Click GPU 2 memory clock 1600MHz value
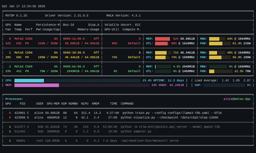This screenshot has height=153, width=256. click(244, 66)
